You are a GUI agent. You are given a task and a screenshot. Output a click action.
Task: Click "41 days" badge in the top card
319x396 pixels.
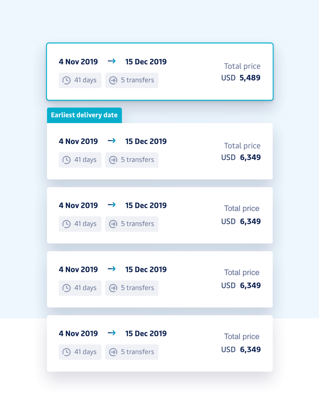click(x=80, y=80)
